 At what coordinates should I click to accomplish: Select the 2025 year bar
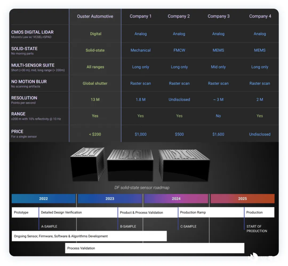(242, 199)
